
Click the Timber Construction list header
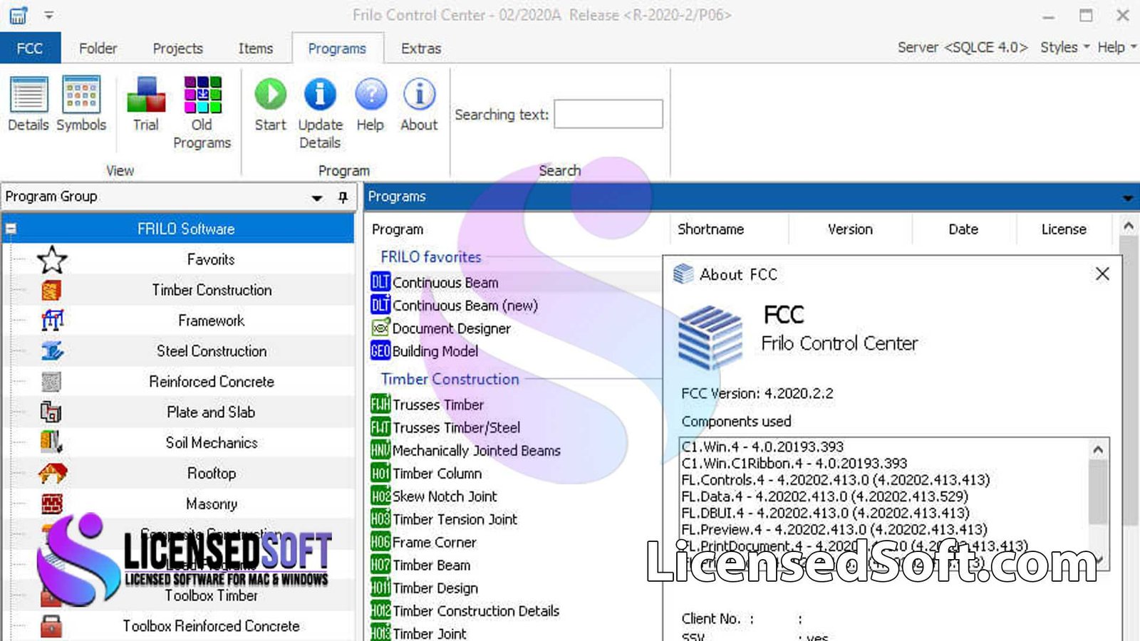tap(450, 379)
